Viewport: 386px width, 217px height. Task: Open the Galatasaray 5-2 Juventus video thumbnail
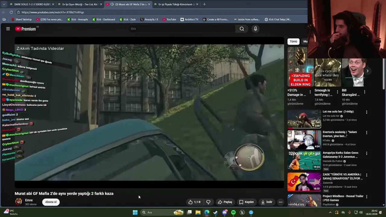tap(304, 161)
